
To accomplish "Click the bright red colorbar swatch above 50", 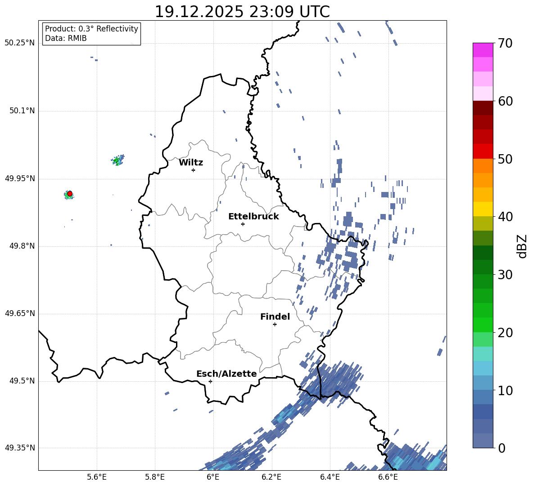I will click(483, 152).
